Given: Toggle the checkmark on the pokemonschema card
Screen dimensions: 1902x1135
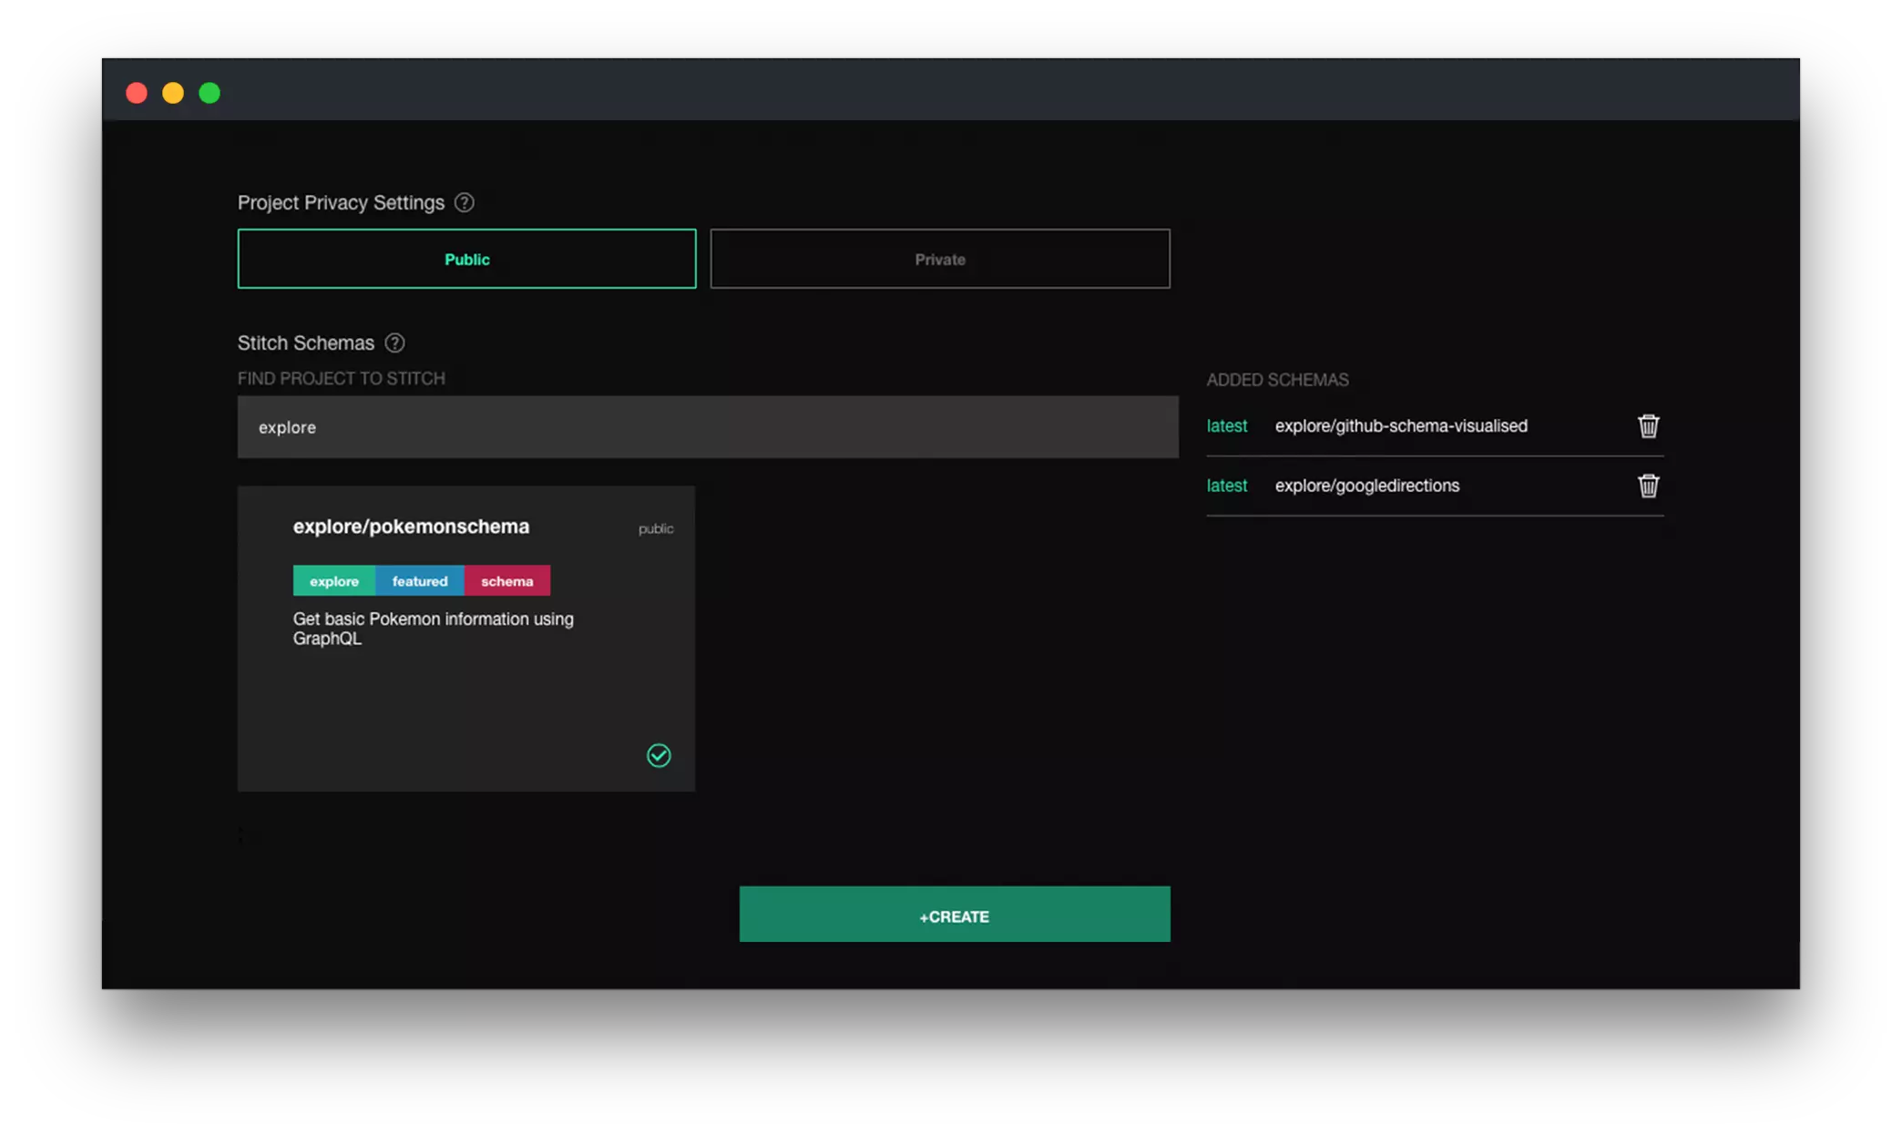Looking at the screenshot, I should (x=659, y=755).
